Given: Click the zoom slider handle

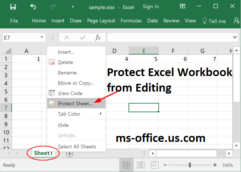Looking at the screenshot, I should [190, 165].
